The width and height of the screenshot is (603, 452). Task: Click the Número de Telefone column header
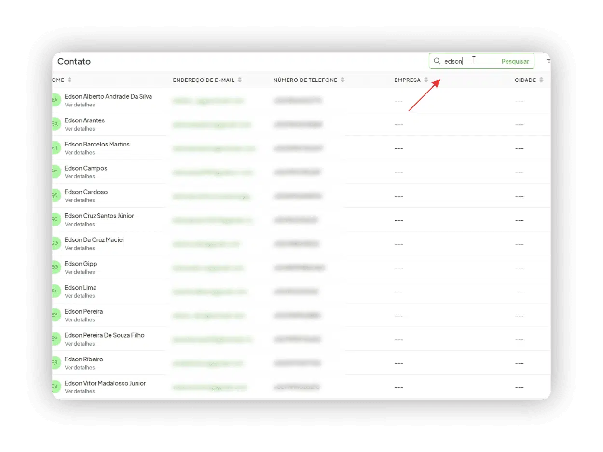305,80
